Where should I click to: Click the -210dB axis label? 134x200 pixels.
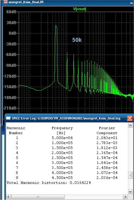click(x=10, y=108)
